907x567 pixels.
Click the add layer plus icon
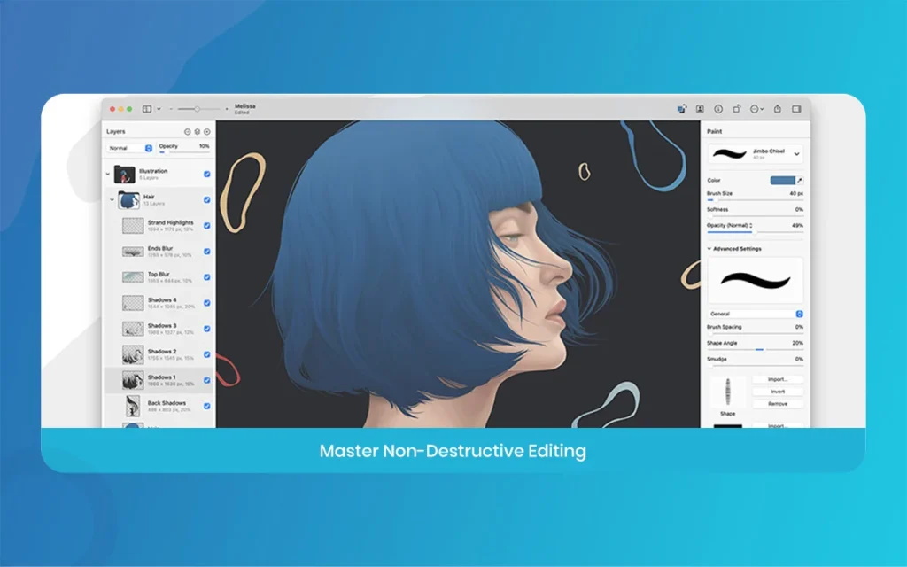point(207,132)
